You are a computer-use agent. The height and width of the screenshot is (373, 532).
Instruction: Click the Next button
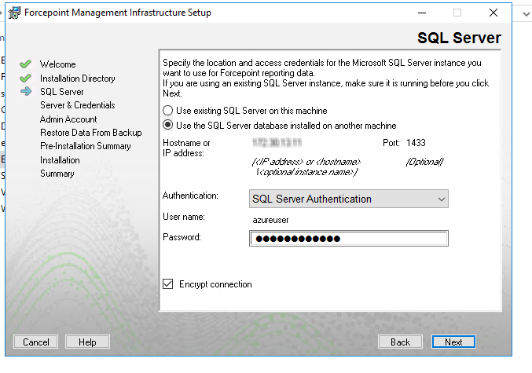tap(453, 342)
